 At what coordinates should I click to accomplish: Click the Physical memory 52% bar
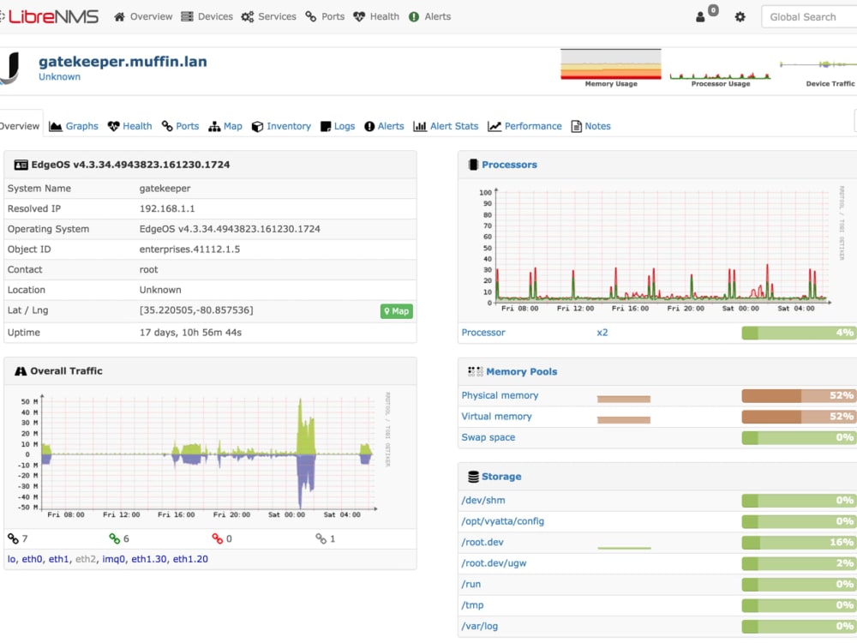pos(799,395)
